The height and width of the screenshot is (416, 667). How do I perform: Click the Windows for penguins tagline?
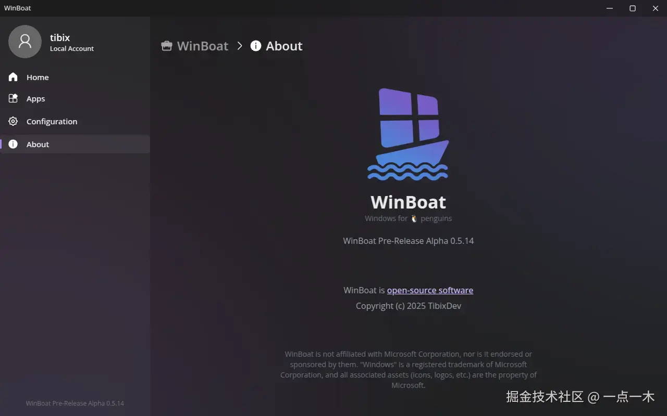coord(408,218)
